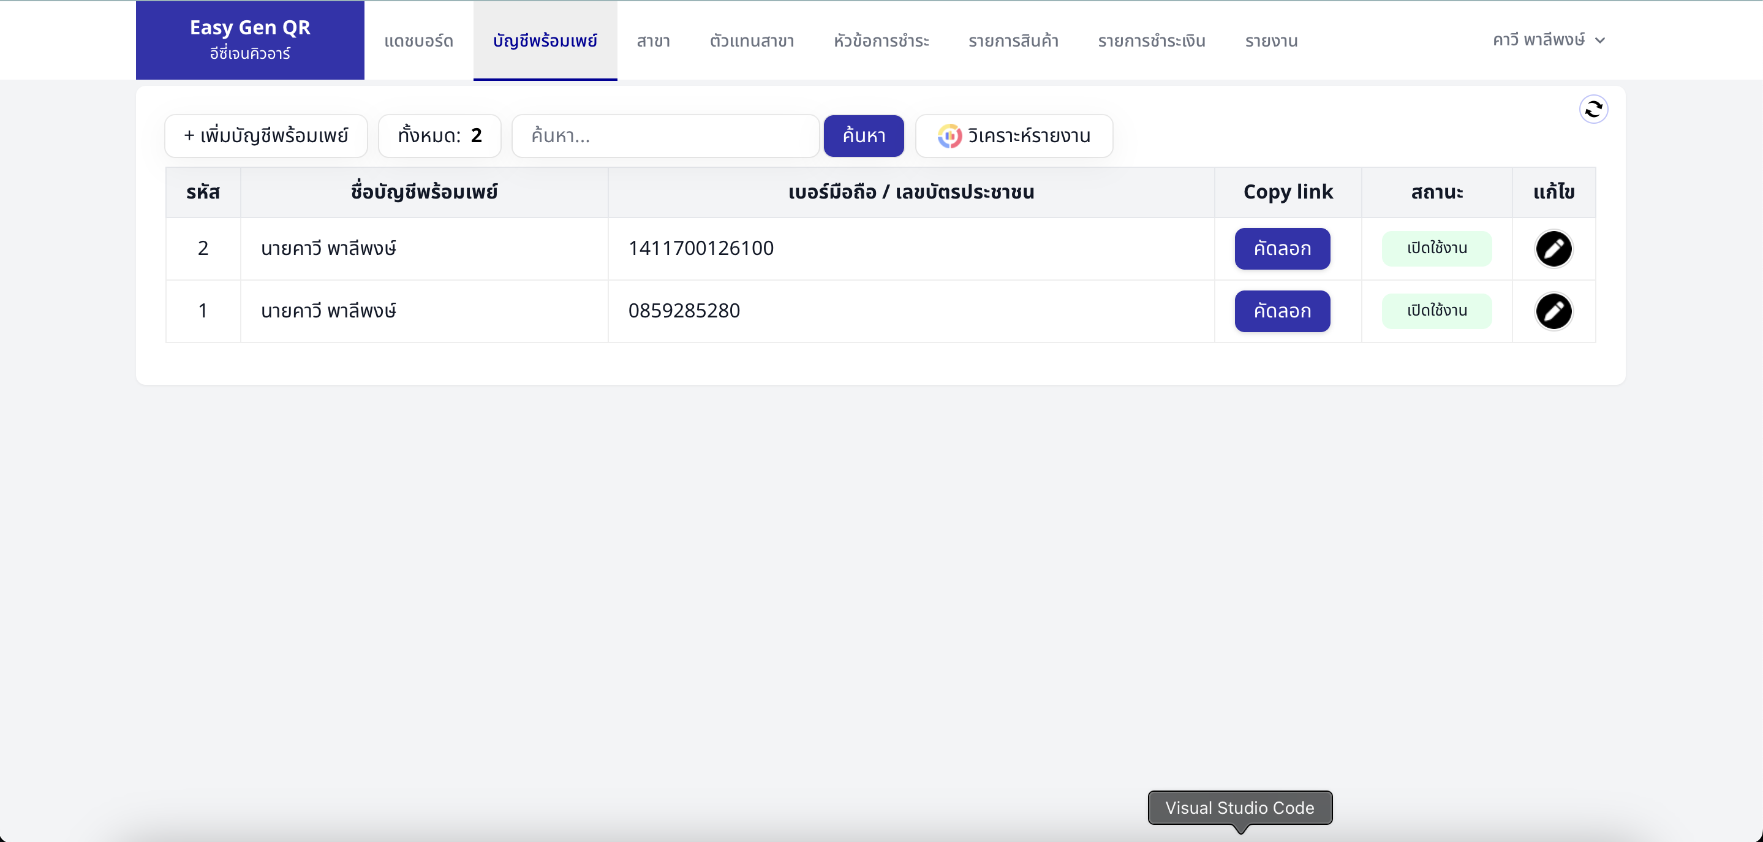Toggle เปิดใช้งาน status for number 0859285280
Viewport: 1763px width, 842px height.
[x=1436, y=311]
